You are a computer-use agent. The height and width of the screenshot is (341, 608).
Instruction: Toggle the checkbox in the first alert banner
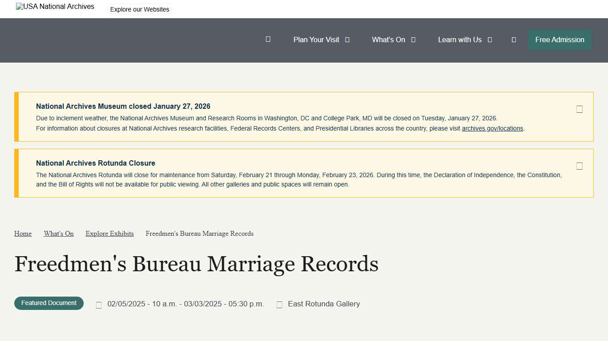point(579,109)
